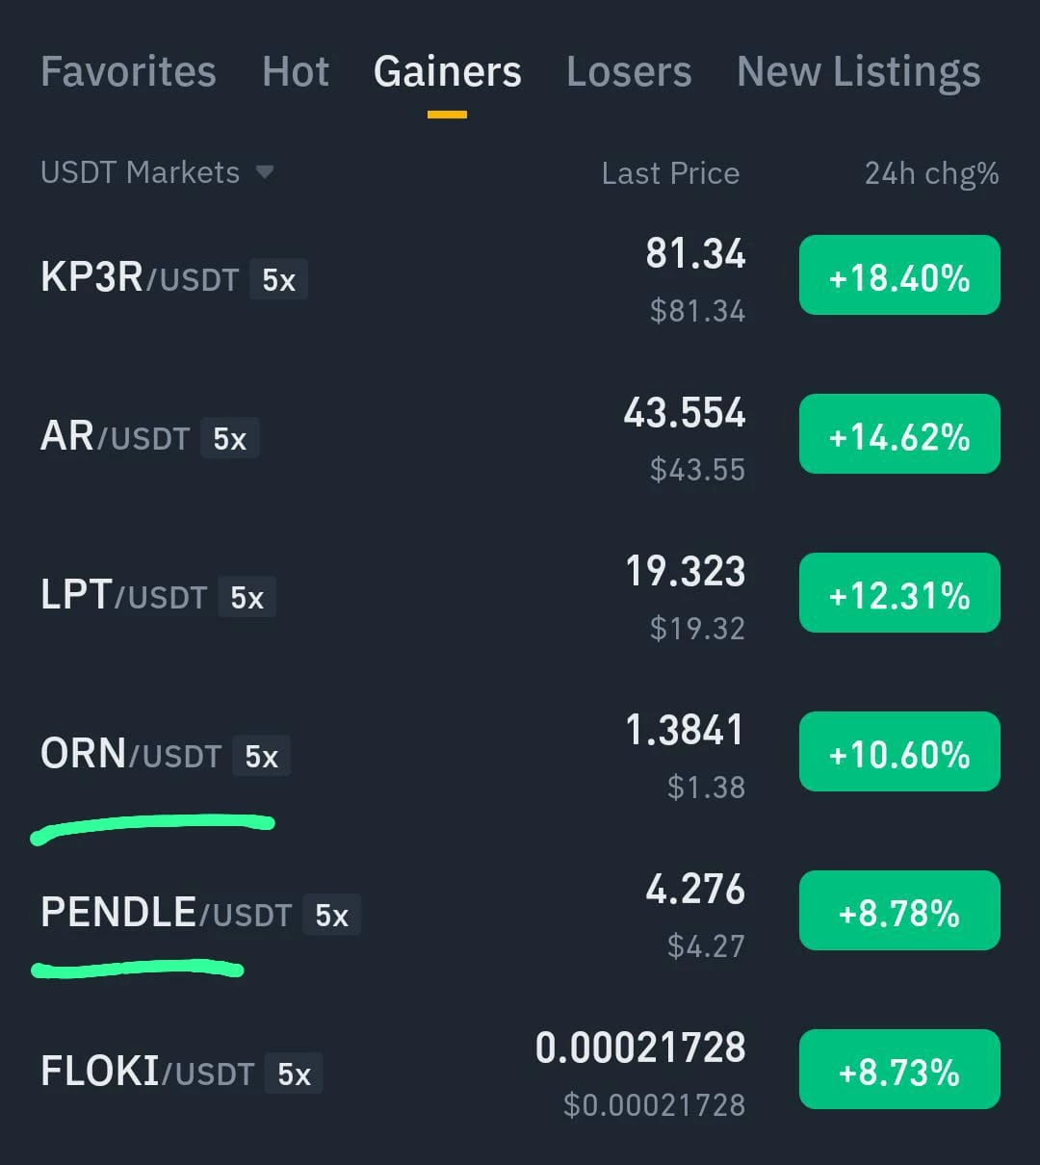The height and width of the screenshot is (1165, 1040).
Task: Tap the +8.78% change badge for PENDLE
Action: [x=899, y=911]
